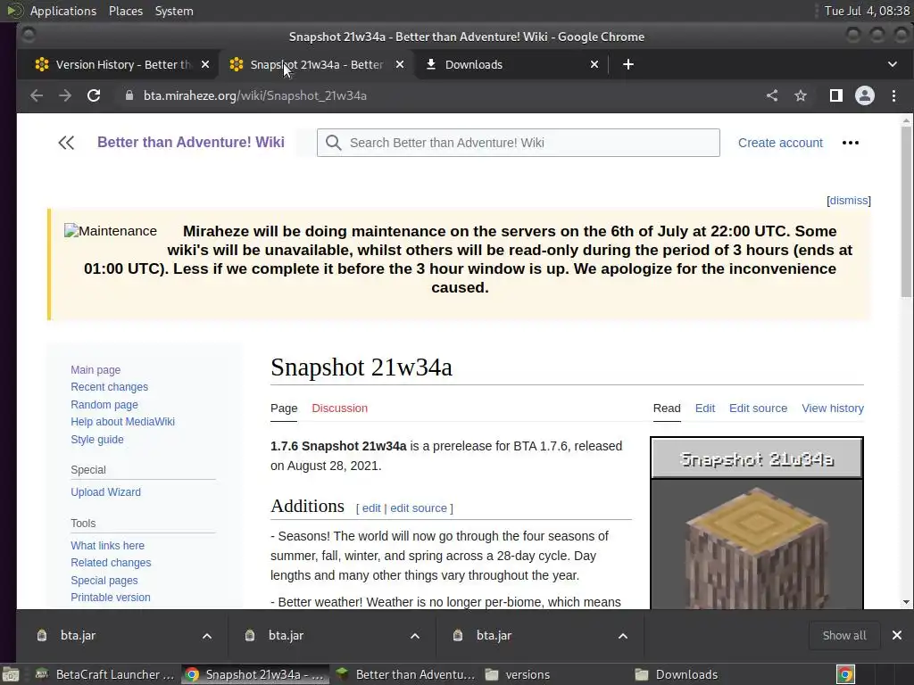
Task: Expand options for third bta.jar download
Action: click(622, 636)
